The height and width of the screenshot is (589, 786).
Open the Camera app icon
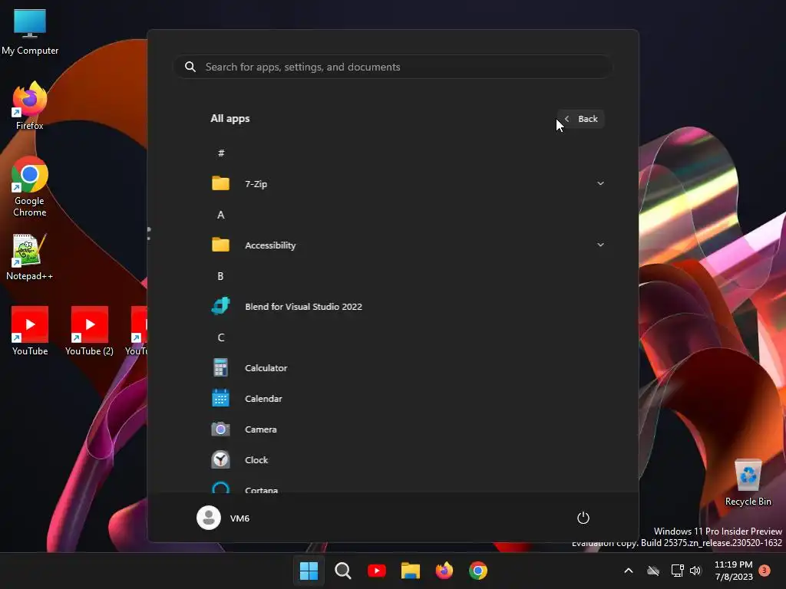[220, 429]
